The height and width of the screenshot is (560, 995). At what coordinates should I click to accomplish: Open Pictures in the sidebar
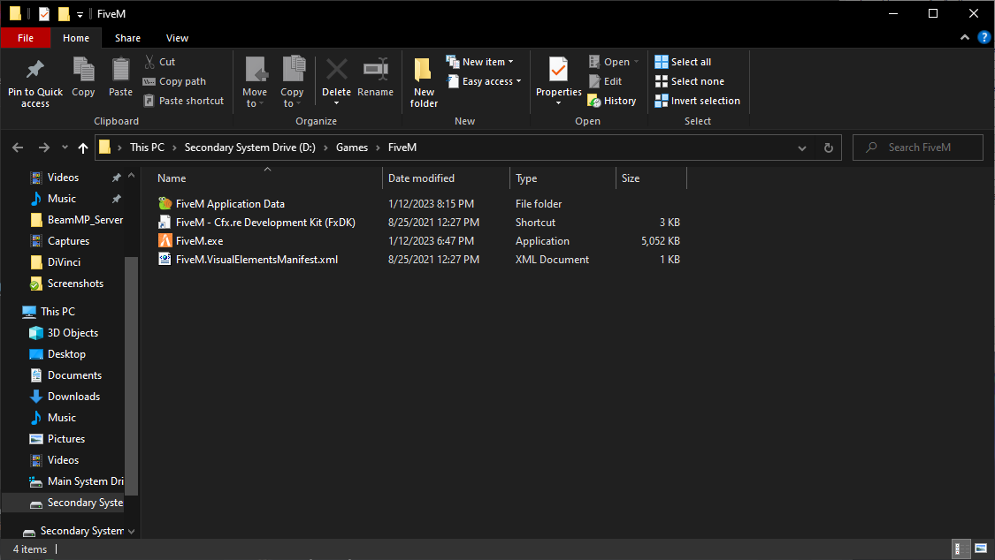pos(57,439)
